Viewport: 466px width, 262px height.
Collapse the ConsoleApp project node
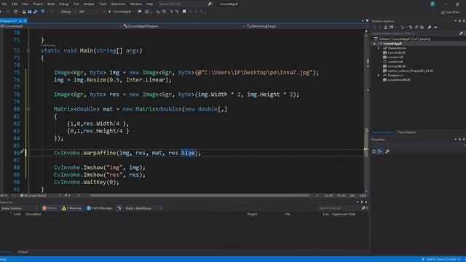[x=374, y=44]
